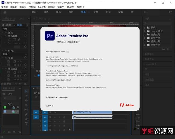
Task: Click the blue playhead in Program monitor
Action: pyautogui.click(x=39, y=76)
